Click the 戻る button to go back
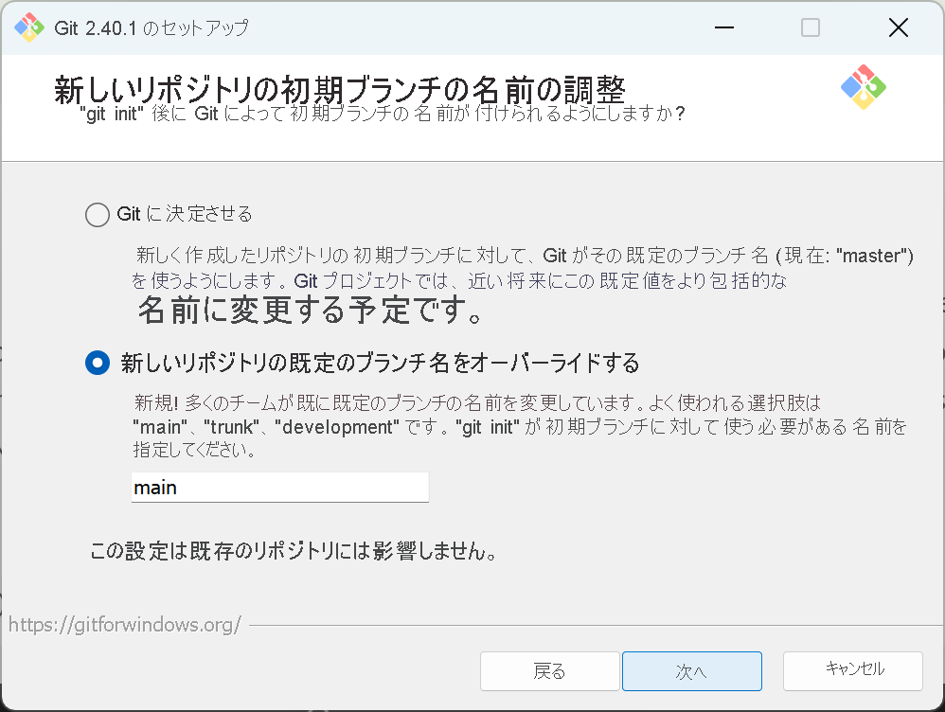 549,670
